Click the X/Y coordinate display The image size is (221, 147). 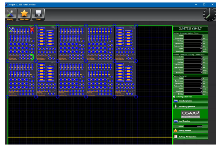point(190,29)
